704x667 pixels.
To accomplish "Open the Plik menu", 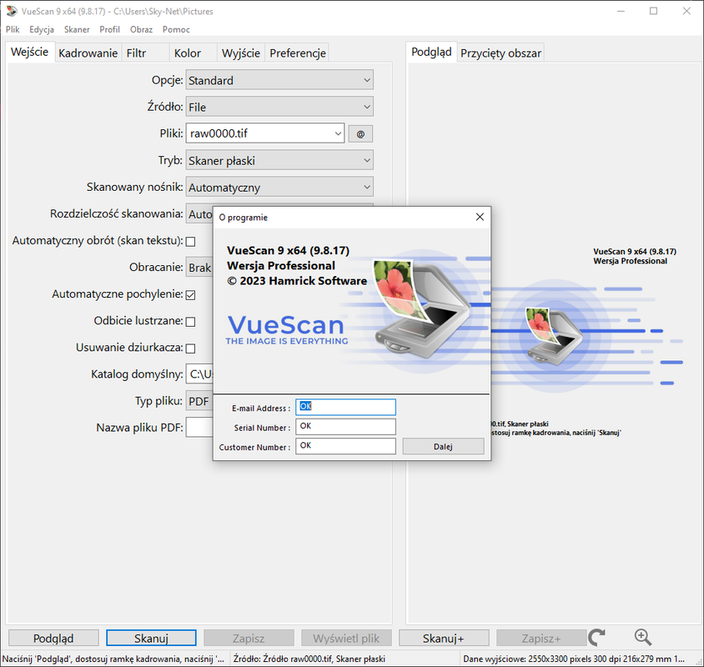I will pyautogui.click(x=13, y=29).
